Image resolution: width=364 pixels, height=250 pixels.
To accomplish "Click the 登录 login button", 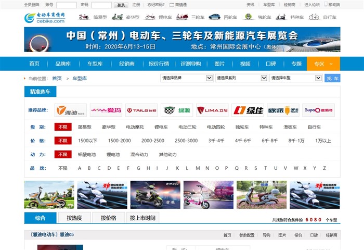I will click(x=121, y=5).
